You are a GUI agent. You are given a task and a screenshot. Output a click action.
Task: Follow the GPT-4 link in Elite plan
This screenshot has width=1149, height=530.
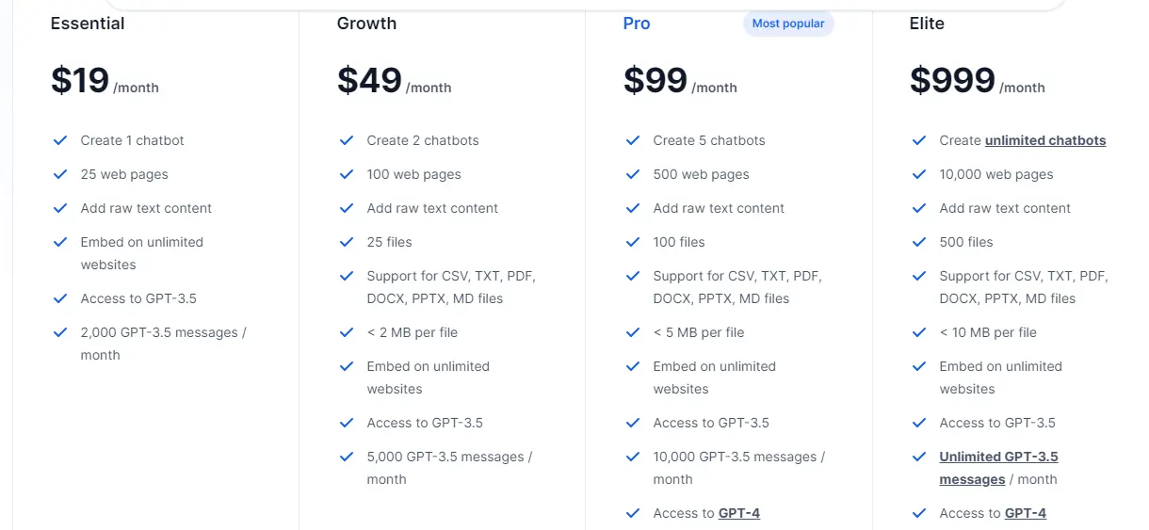pos(1026,513)
